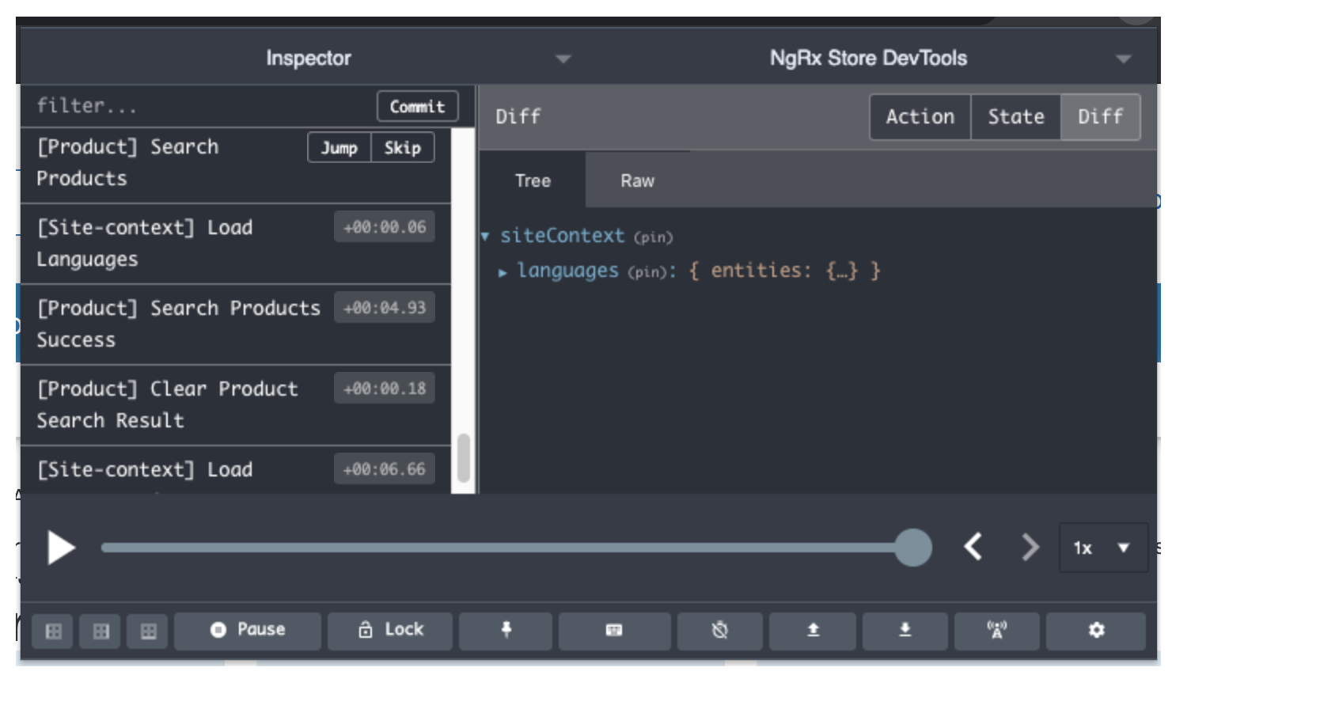Select the Tree tab
The image size is (1320, 709).
533,180
